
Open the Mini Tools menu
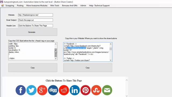tap(55, 5)
